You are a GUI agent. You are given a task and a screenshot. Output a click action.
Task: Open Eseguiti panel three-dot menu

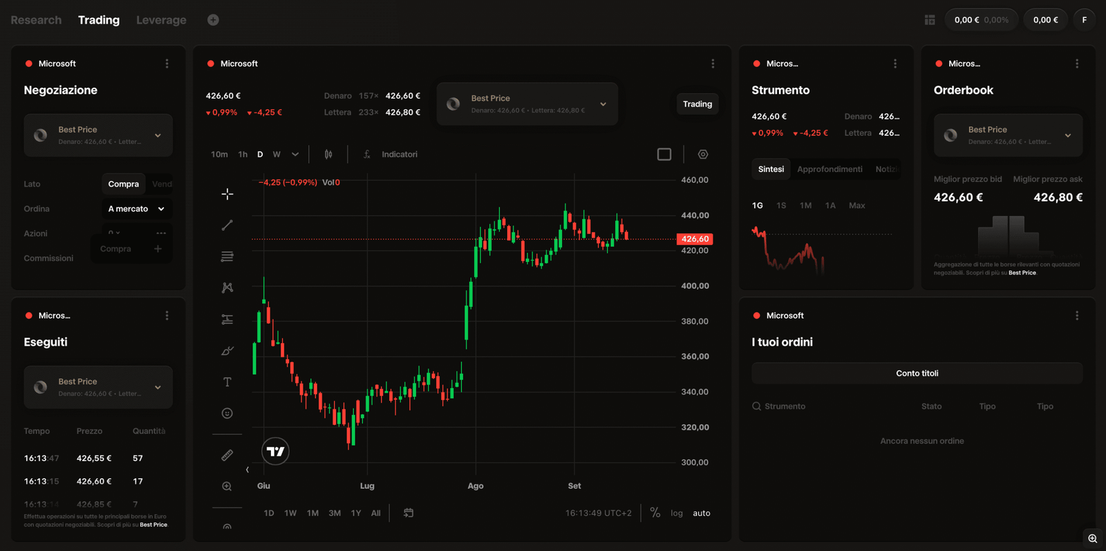167,315
